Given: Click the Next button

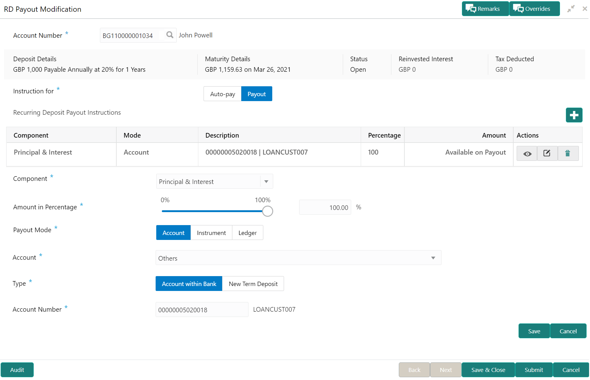Looking at the screenshot, I should [x=446, y=370].
